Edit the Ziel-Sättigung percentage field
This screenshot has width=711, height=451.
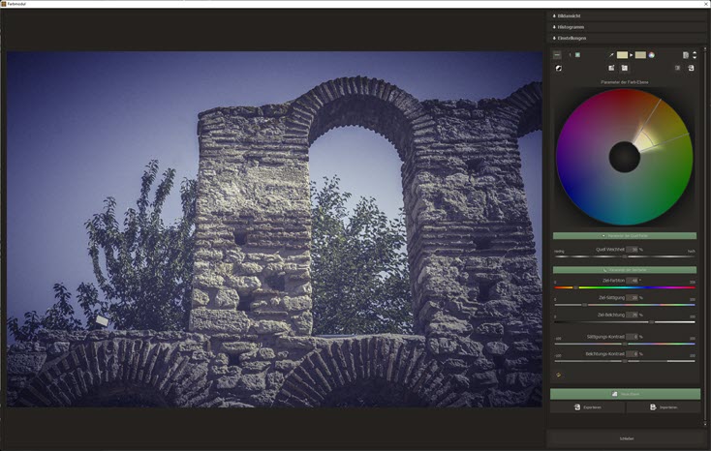634,298
